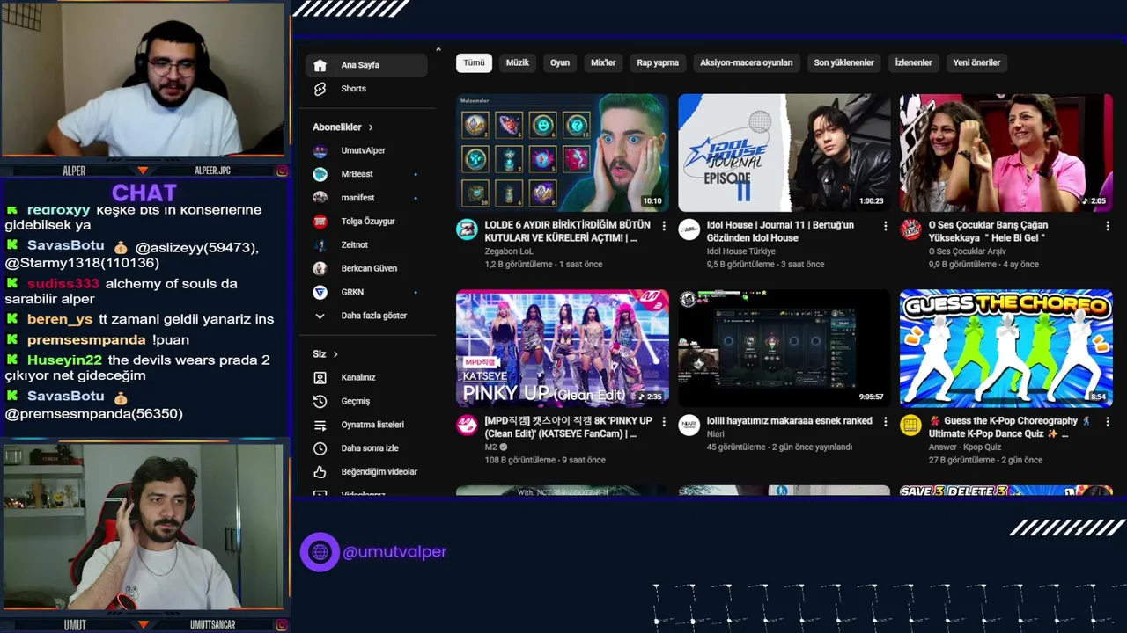Open the LOLDE 6 AYDIR video title
Image resolution: width=1127 pixels, height=633 pixels.
pyautogui.click(x=567, y=231)
